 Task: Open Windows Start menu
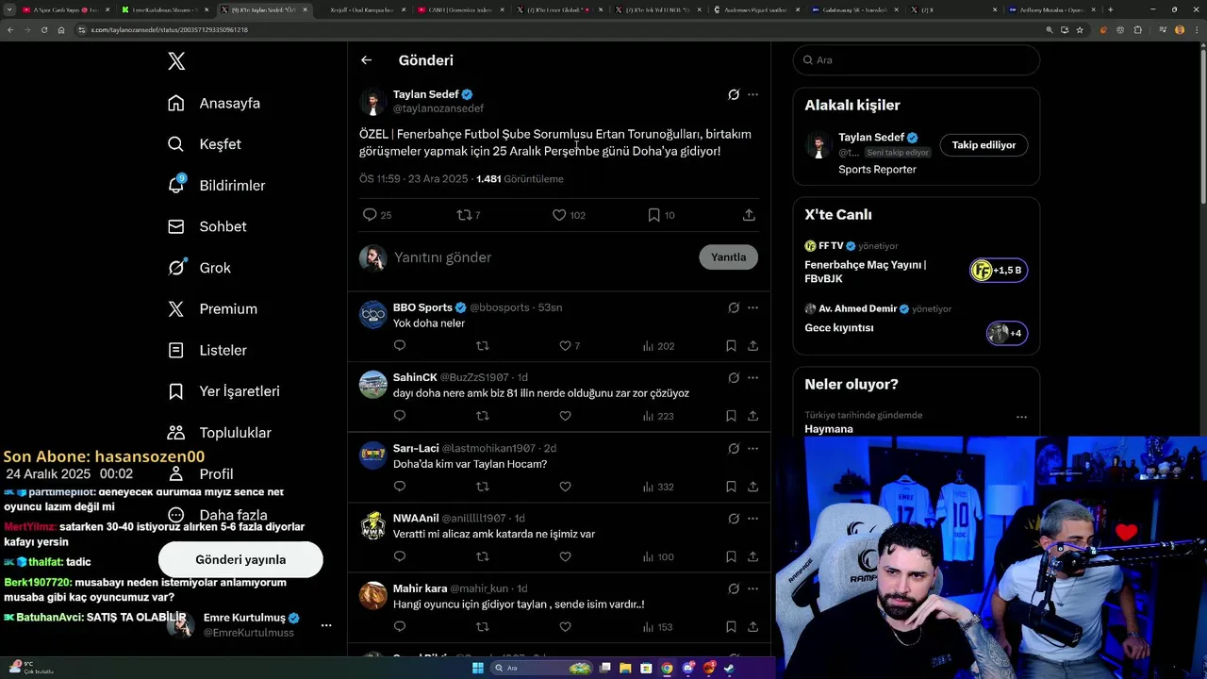coord(478,668)
